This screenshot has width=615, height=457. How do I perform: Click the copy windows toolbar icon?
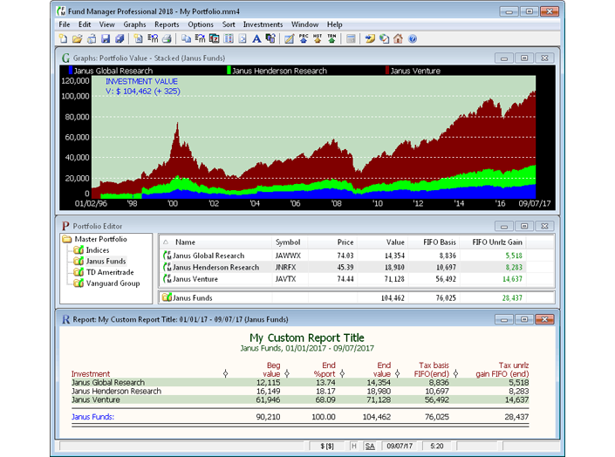point(186,38)
